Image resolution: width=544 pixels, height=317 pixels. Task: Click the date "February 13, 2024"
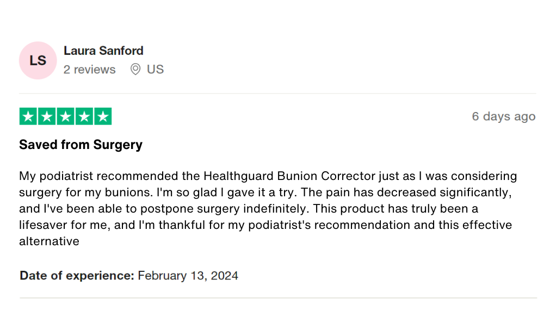tap(188, 276)
